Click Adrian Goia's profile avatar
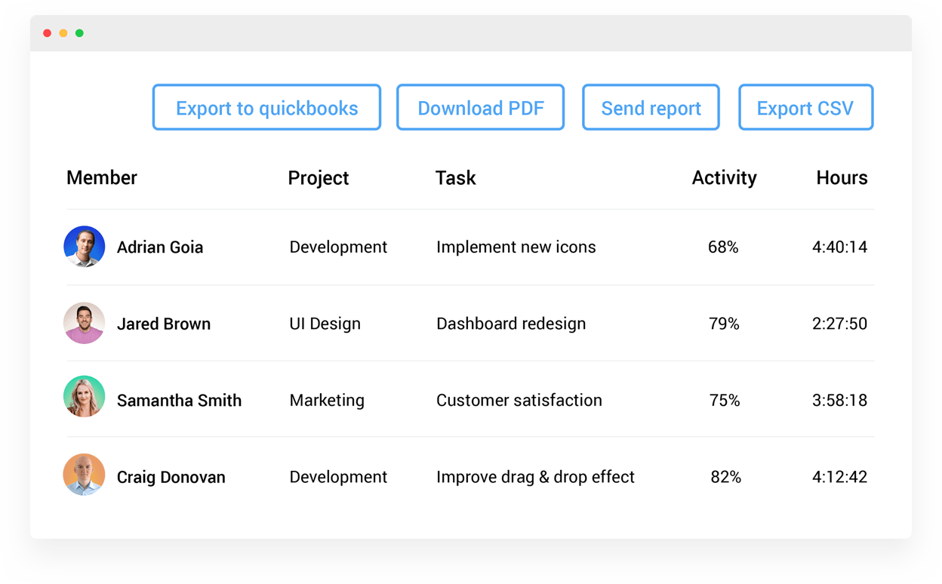 tap(84, 247)
